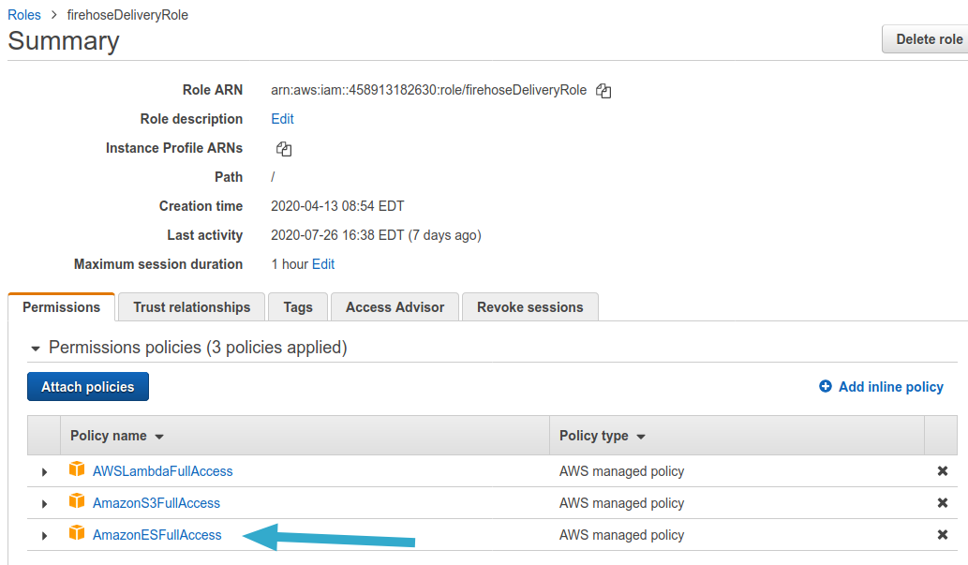Click the firehoseDeliveryRole breadcrumb text

coord(127,15)
